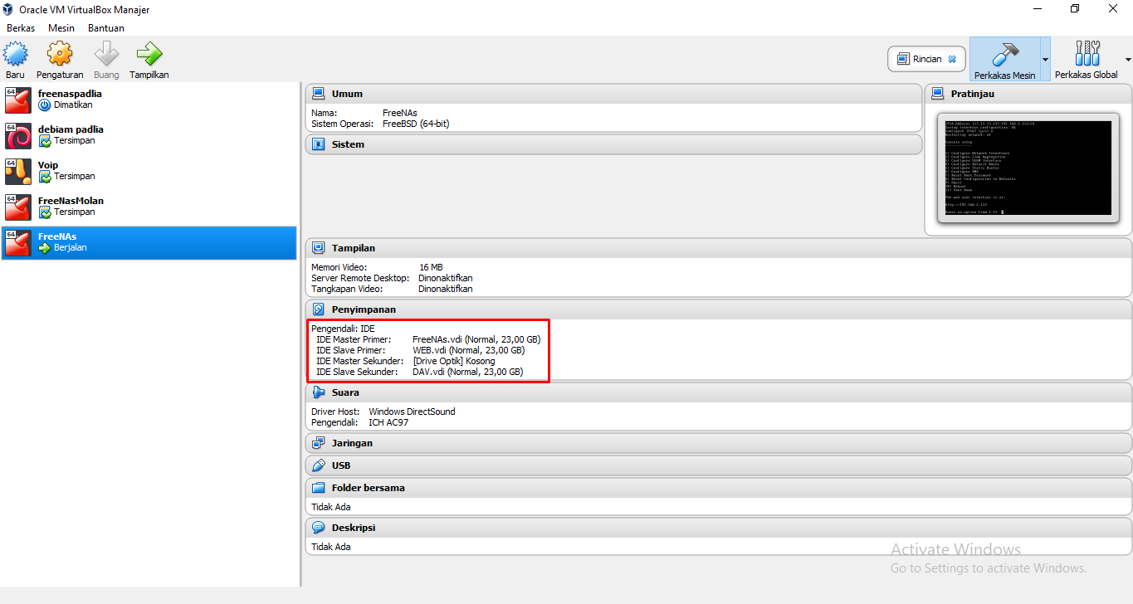Screen dimensions: 1133x604
Task: Open the Suara section header
Action: pyautogui.click(x=719, y=392)
